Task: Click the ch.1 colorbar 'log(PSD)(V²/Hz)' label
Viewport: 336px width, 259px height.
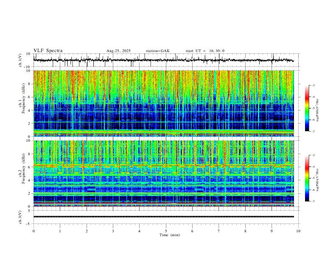Action: click(x=318, y=110)
